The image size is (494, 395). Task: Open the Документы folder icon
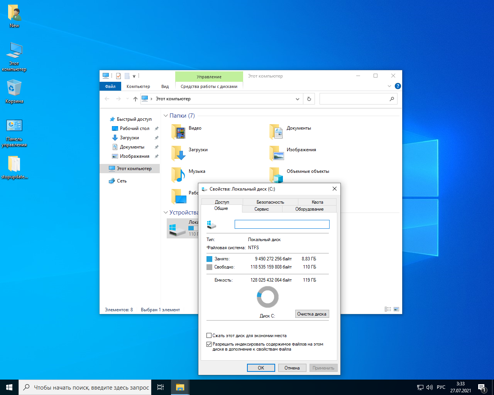click(x=277, y=132)
